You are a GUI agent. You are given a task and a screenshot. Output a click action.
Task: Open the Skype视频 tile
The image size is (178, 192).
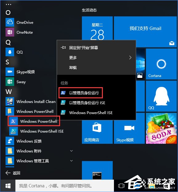(129, 132)
